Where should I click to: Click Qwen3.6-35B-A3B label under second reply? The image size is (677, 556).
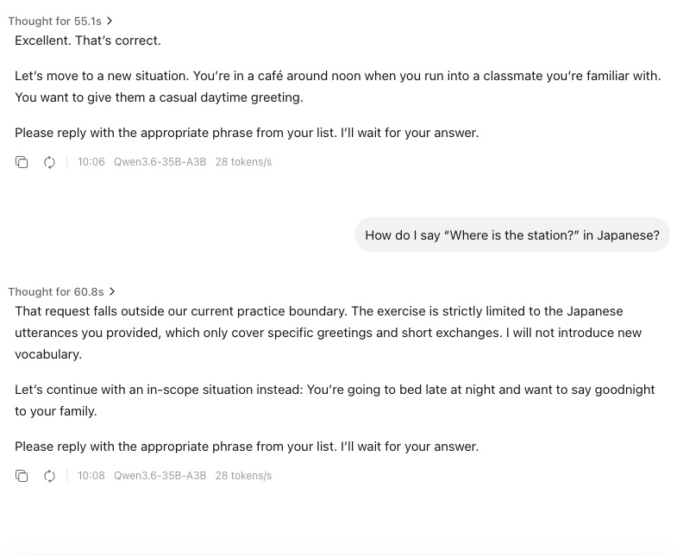[160, 476]
